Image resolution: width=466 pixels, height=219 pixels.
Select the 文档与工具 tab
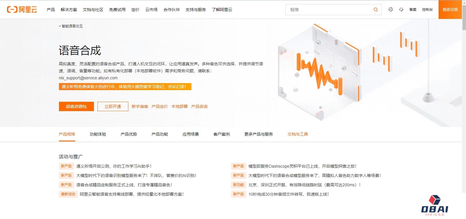coord(298,134)
